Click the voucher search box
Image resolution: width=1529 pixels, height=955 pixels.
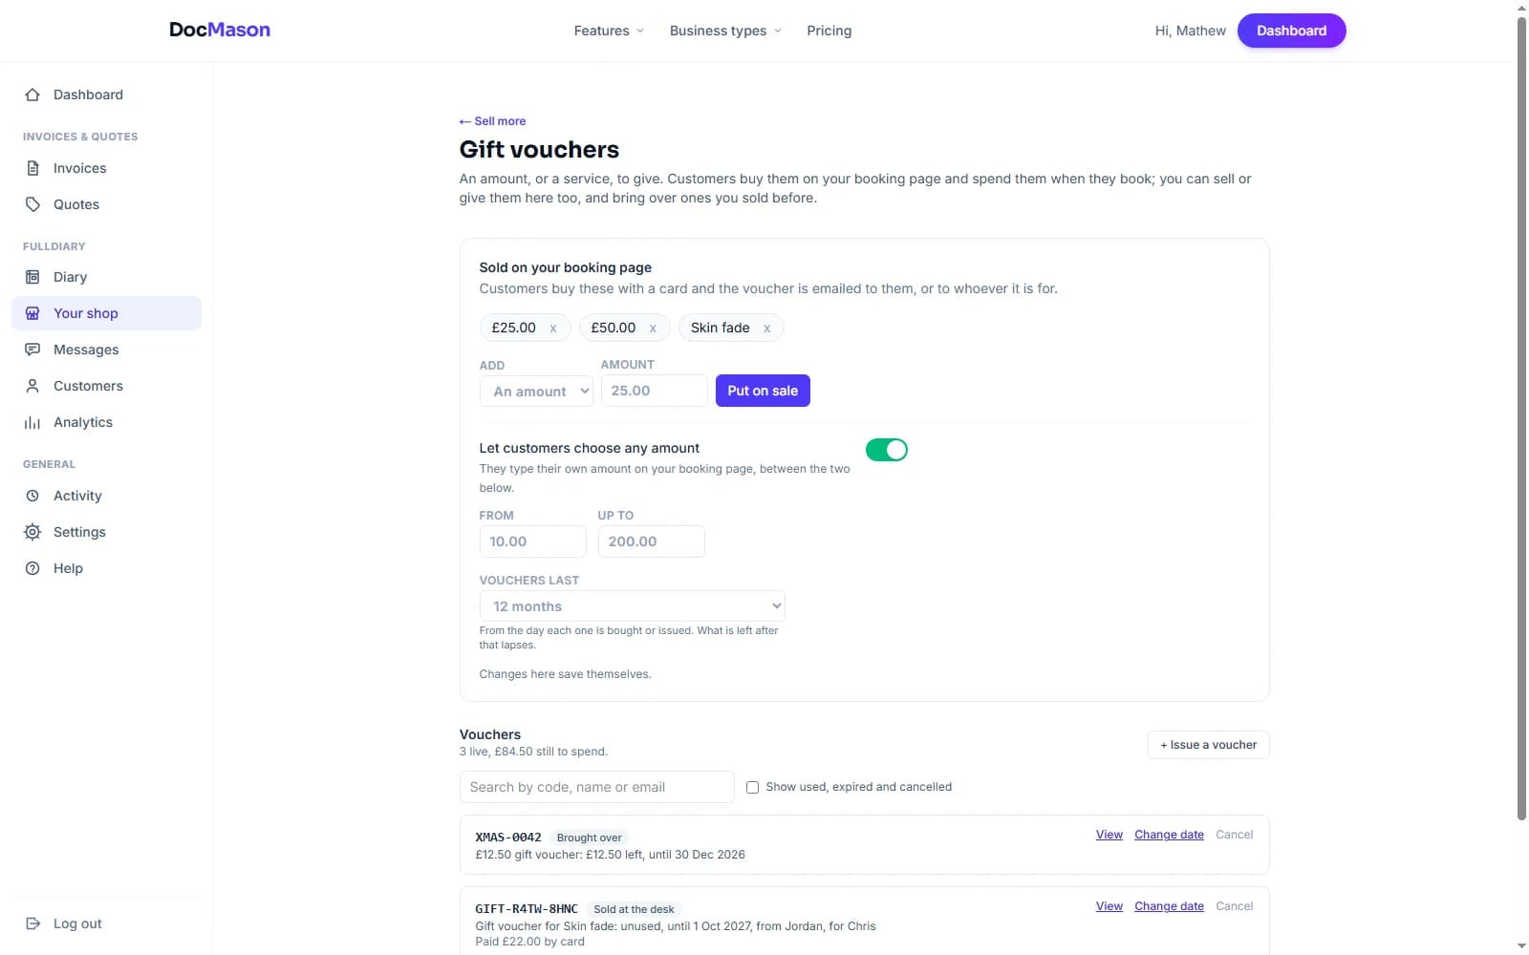point(596,787)
